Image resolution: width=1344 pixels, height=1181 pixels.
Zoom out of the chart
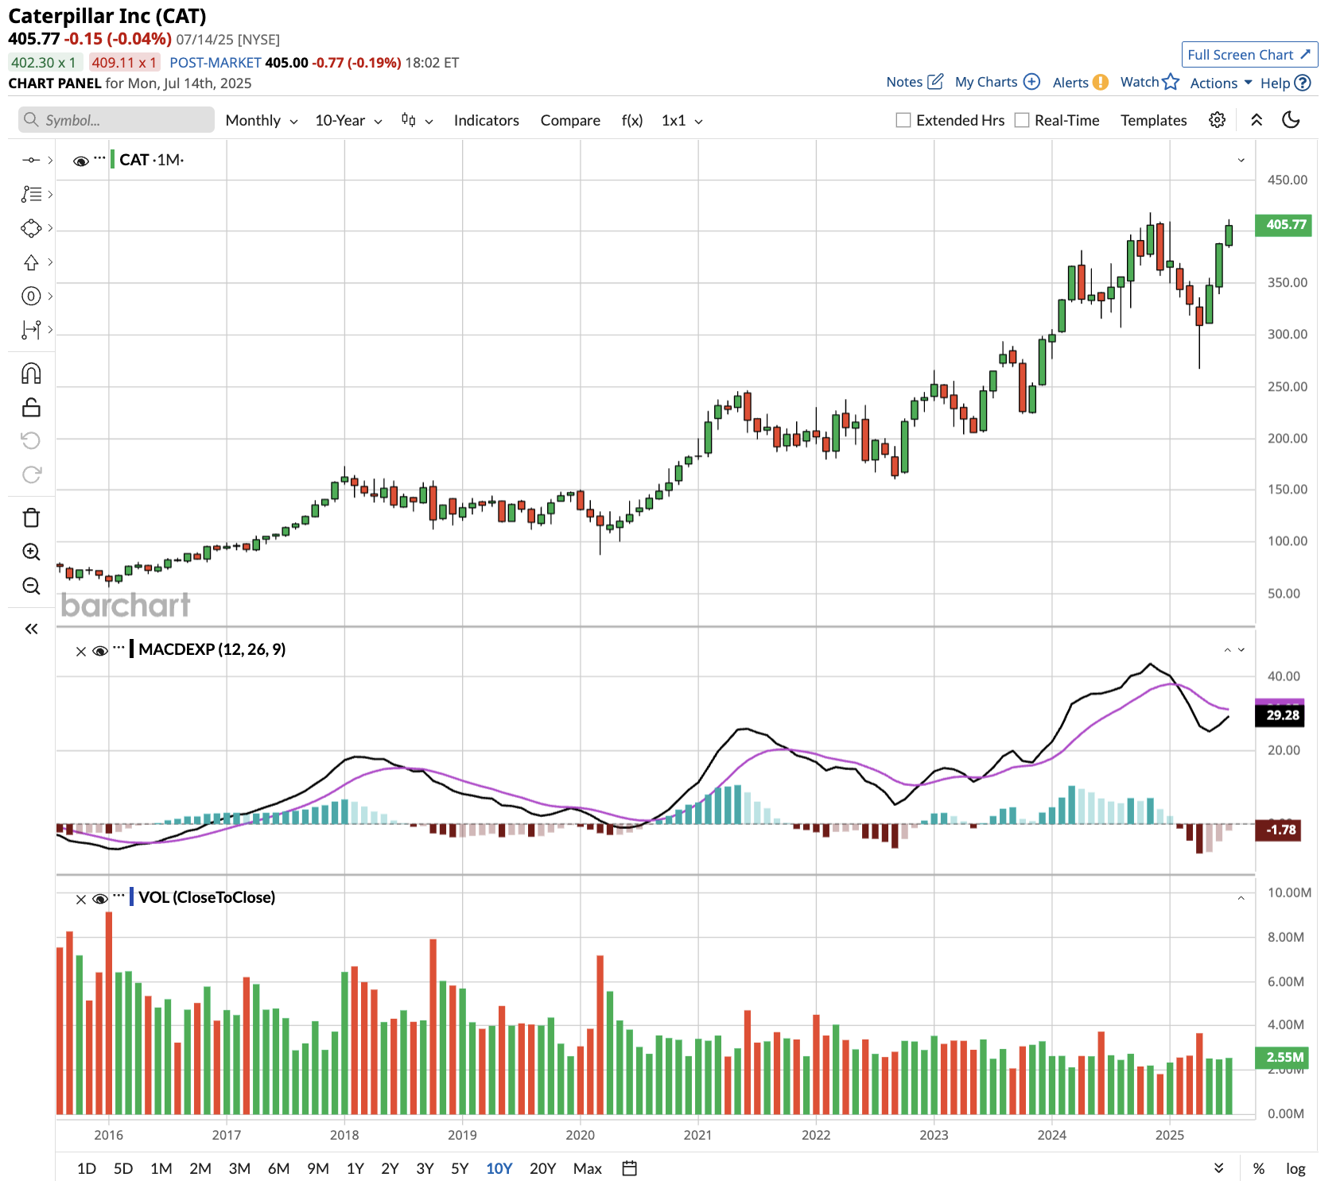(31, 586)
